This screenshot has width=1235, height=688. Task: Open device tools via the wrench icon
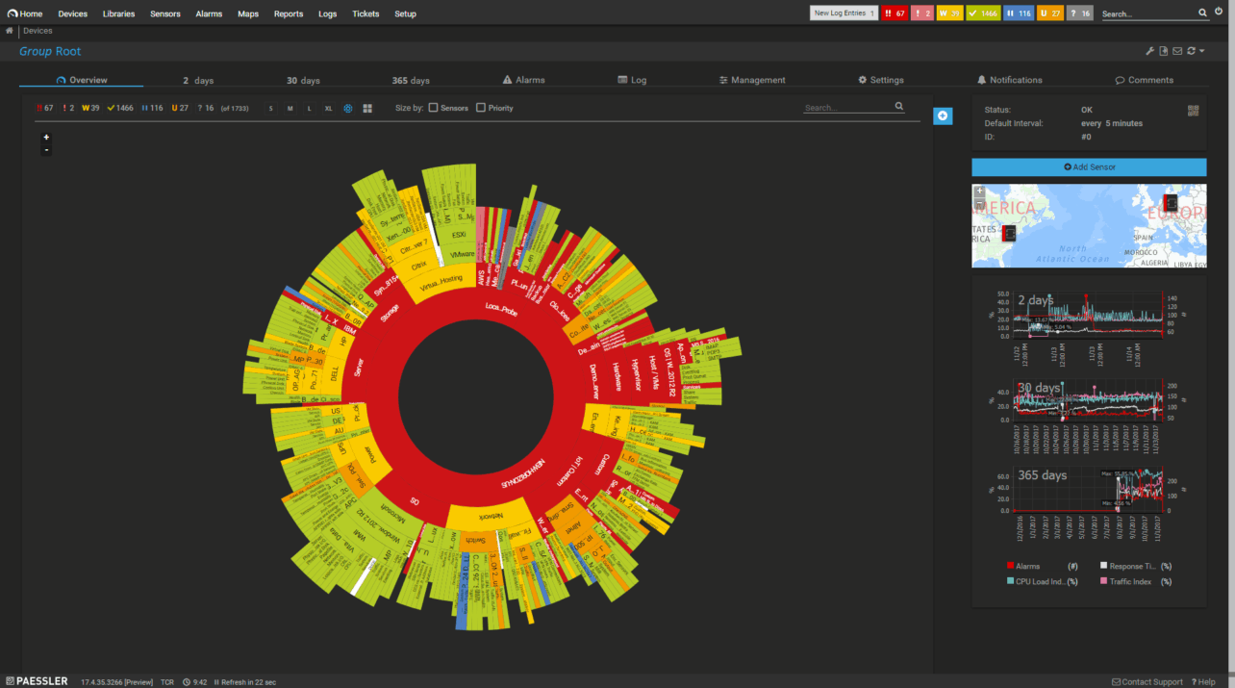[x=1150, y=50]
